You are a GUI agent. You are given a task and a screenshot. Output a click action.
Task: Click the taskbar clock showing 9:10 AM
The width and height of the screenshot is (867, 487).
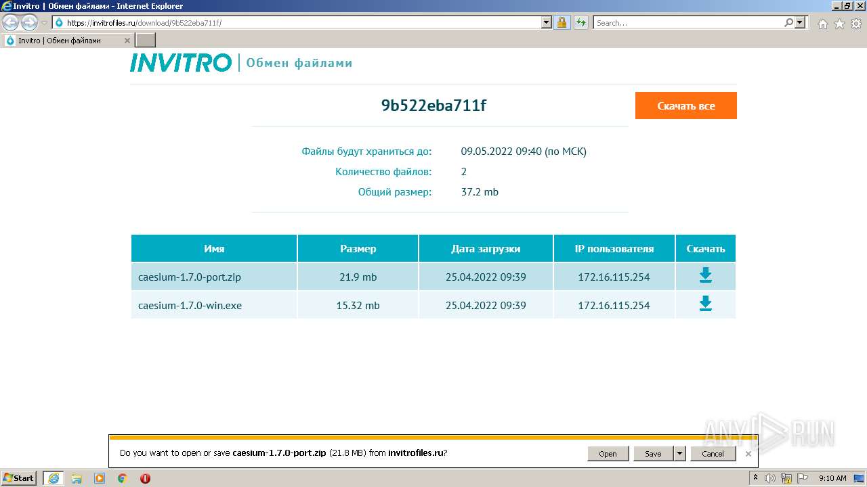click(832, 478)
